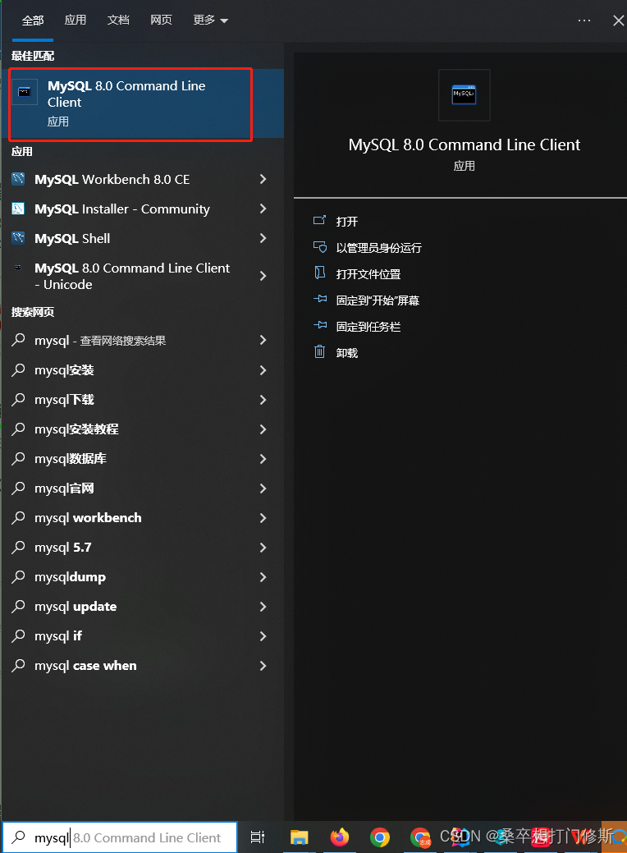Click the MySQL Shell label
This screenshot has height=853, width=627.
pyautogui.click(x=72, y=238)
